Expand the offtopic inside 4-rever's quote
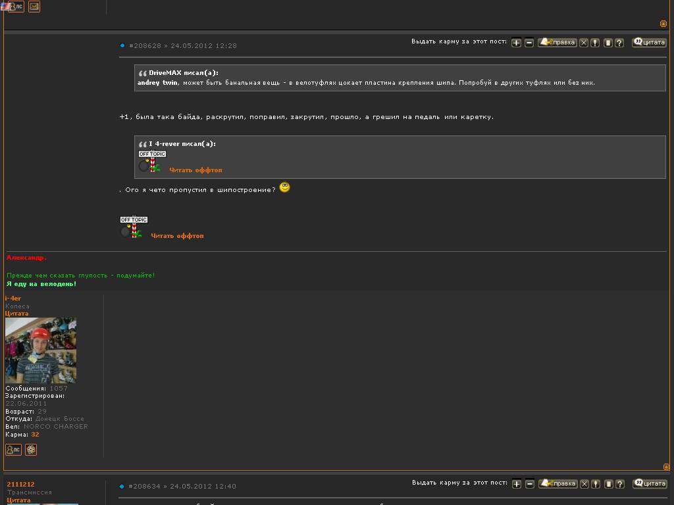This screenshot has width=674, height=505. point(195,170)
